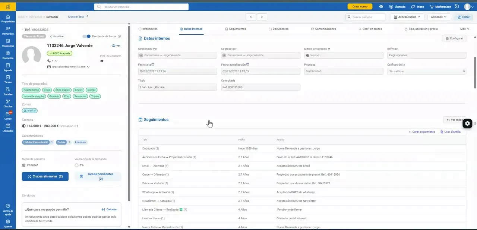Click the open-in-new-window icon
This screenshot has width=477, height=230.
(457, 6)
